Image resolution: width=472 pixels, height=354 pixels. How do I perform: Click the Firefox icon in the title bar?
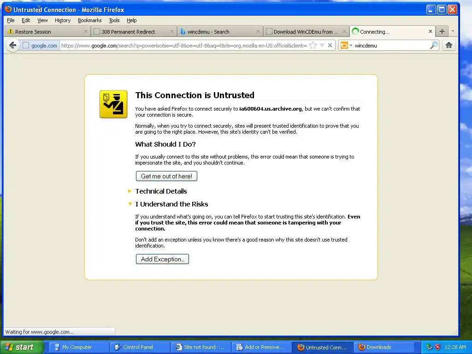[x=8, y=9]
